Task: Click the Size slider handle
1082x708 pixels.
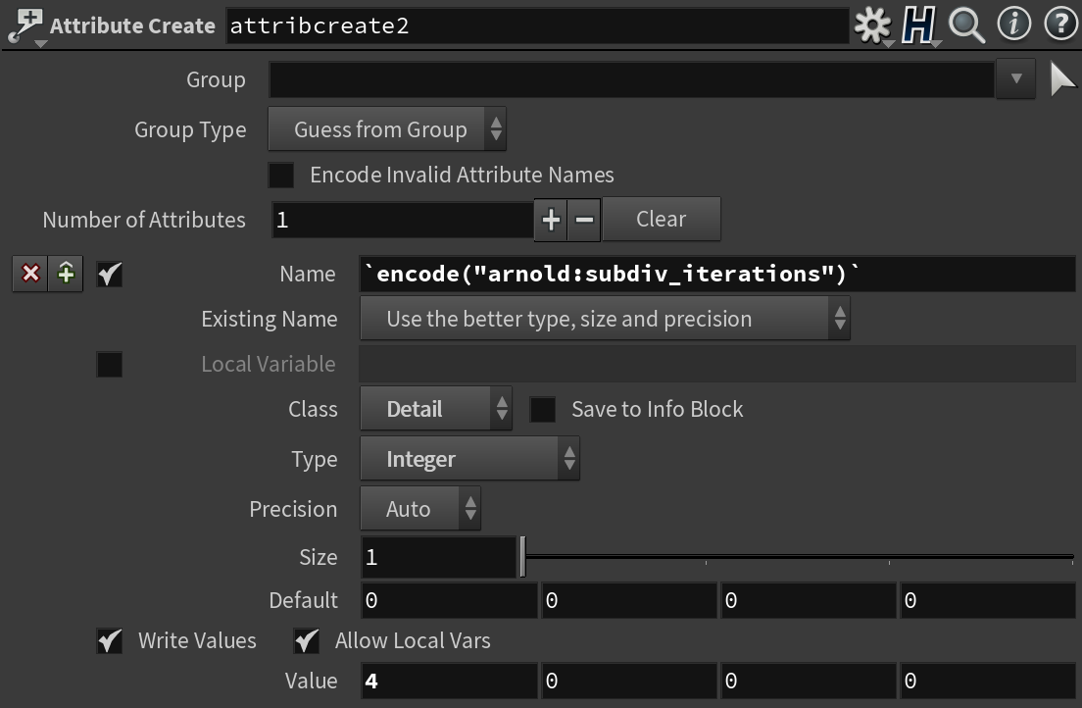Action: pyautogui.click(x=522, y=557)
